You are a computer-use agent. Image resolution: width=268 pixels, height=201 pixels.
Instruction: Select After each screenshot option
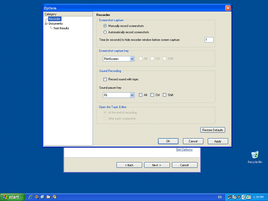tap(119, 119)
